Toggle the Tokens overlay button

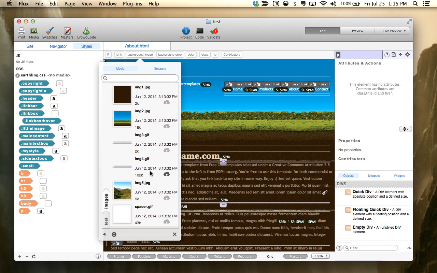(220, 256)
